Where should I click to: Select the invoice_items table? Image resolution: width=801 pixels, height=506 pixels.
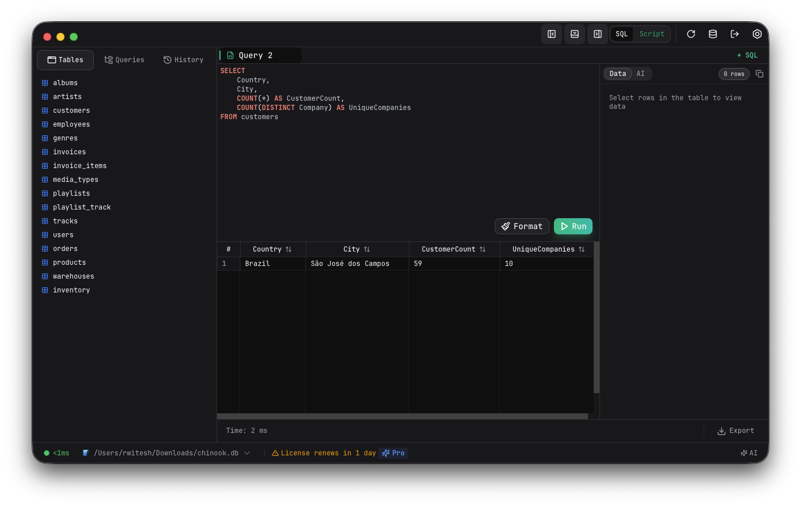pyautogui.click(x=79, y=166)
